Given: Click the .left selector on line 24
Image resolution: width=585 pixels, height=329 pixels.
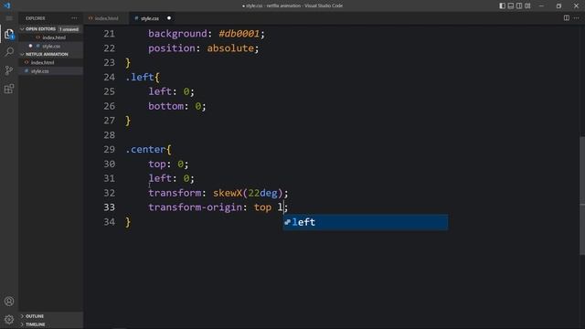Looking at the screenshot, I should [140, 77].
